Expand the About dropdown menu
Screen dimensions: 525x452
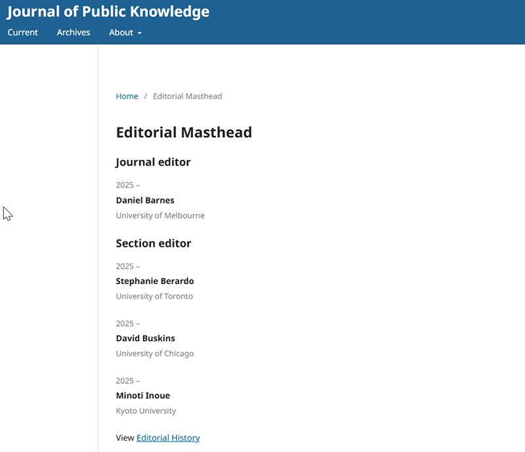pyautogui.click(x=125, y=33)
